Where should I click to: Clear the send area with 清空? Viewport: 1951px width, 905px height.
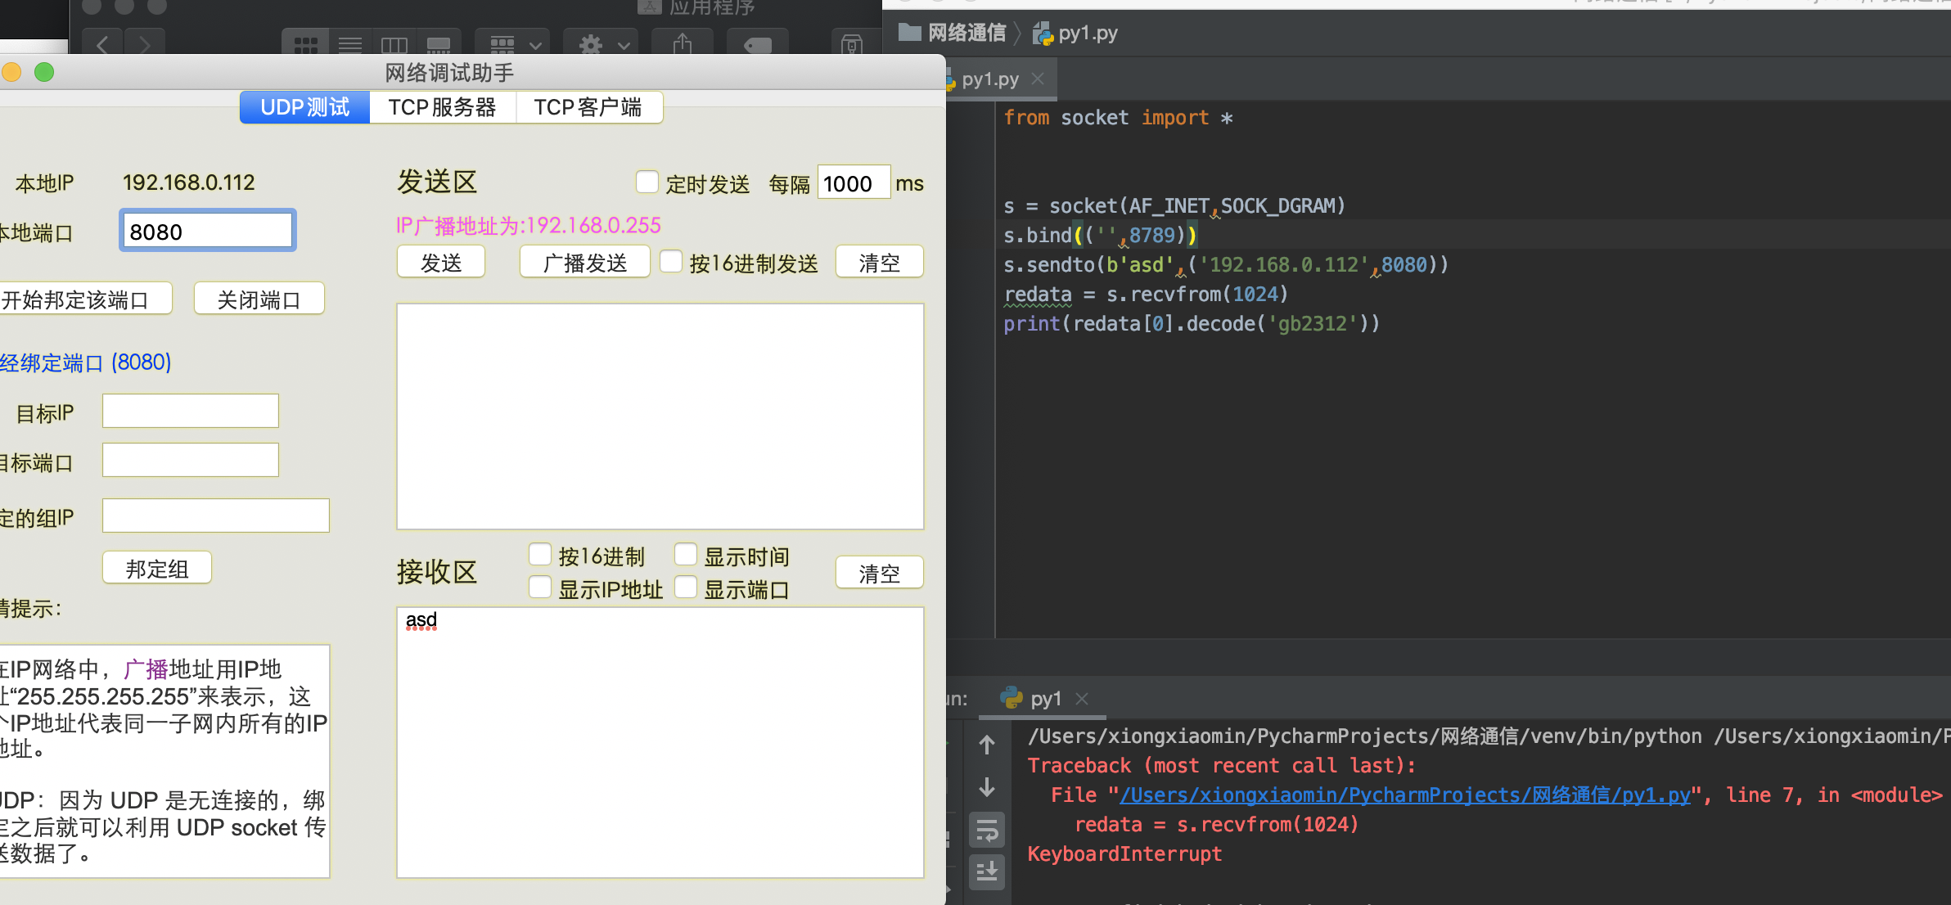click(880, 263)
